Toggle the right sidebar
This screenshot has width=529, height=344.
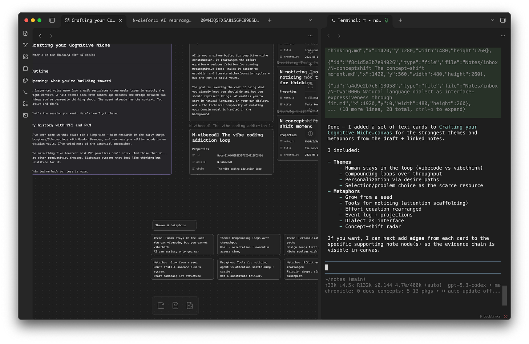tap(503, 20)
